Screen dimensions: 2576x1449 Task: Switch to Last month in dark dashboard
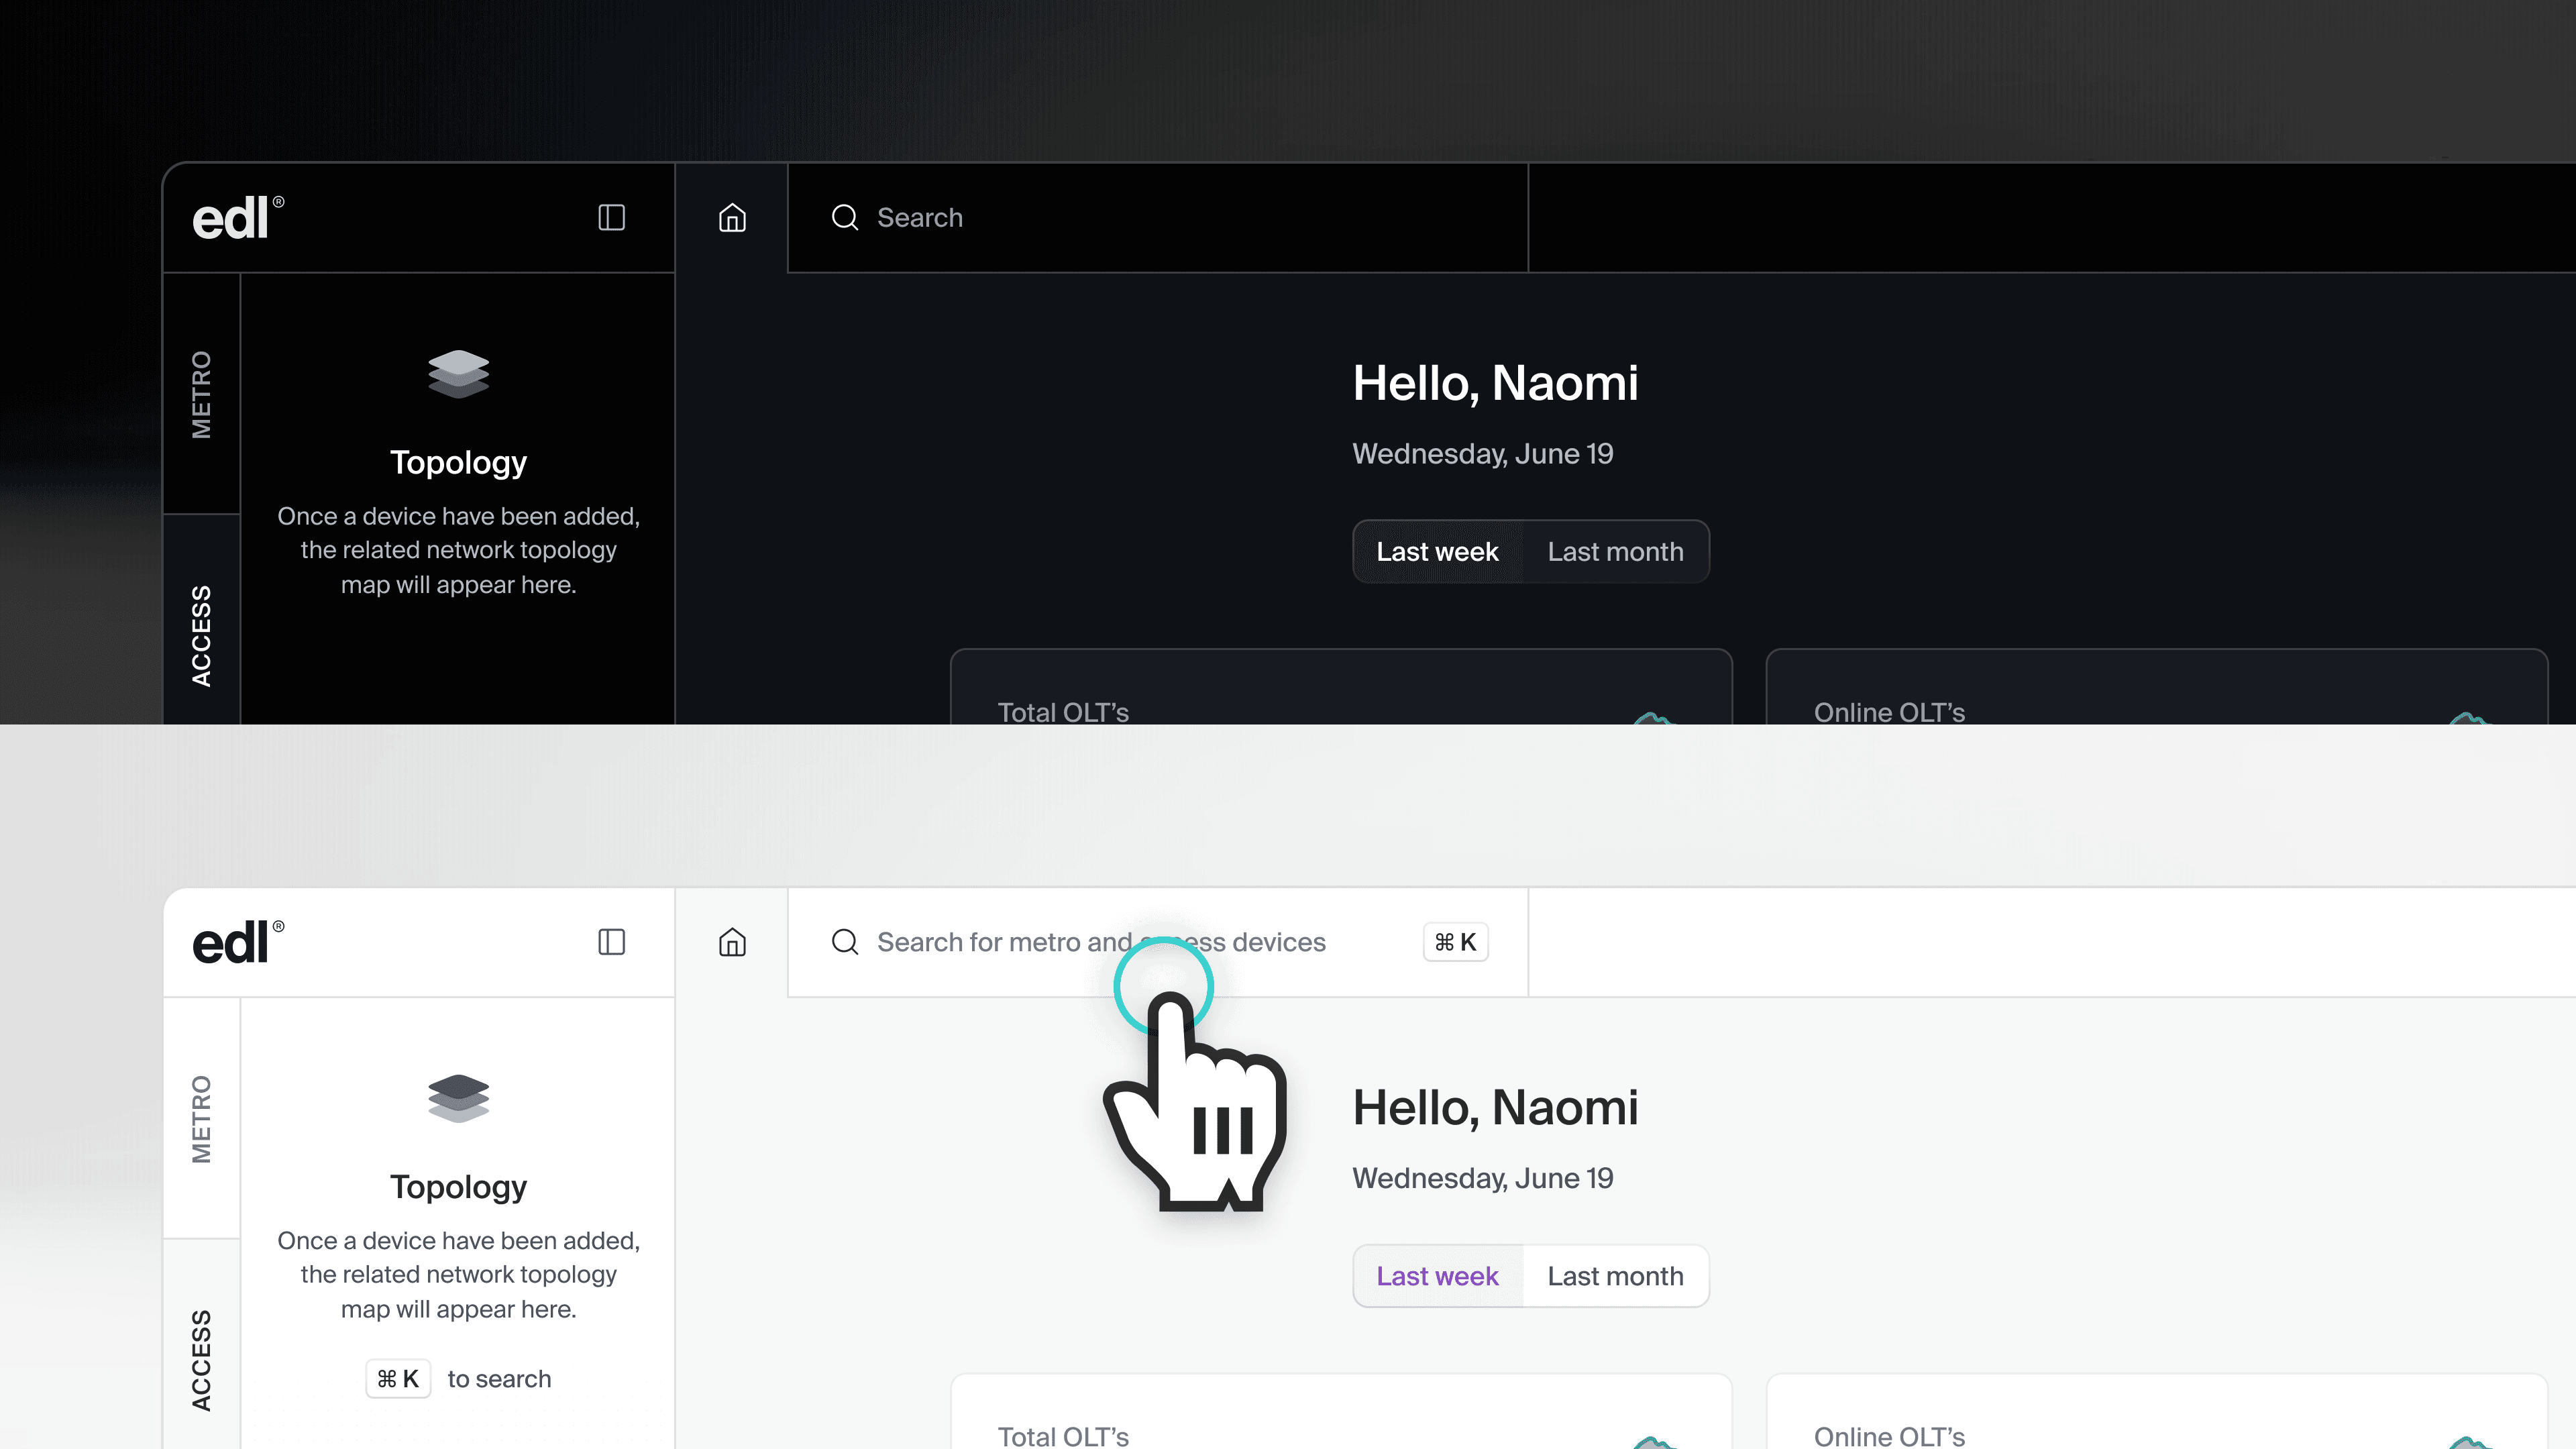(x=1615, y=552)
